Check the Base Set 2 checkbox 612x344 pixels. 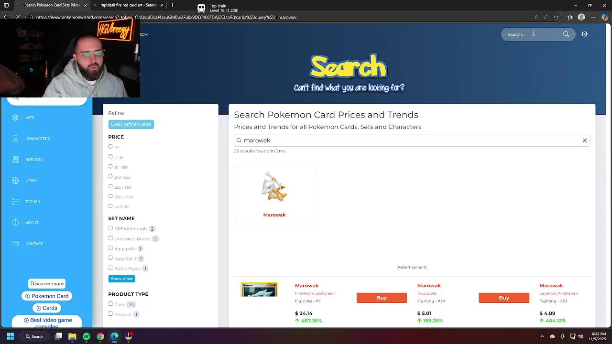click(x=110, y=258)
